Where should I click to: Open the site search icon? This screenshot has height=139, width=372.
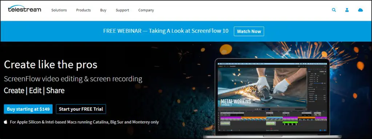[334, 10]
